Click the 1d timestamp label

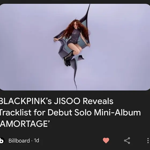(36, 140)
